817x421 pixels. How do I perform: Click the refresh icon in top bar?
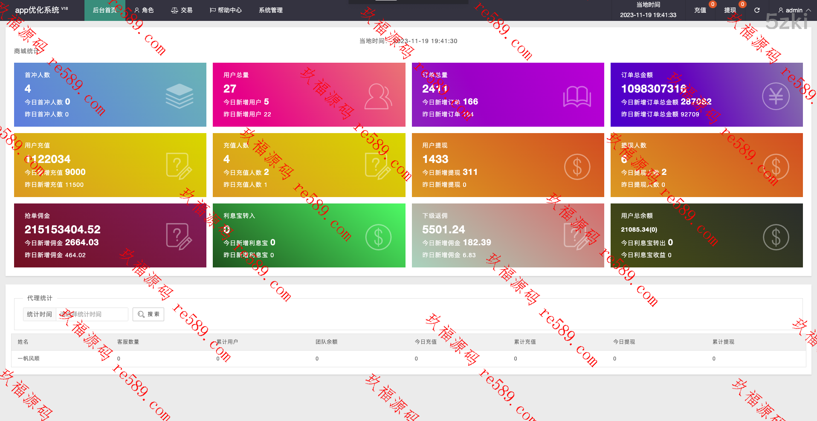(x=757, y=10)
